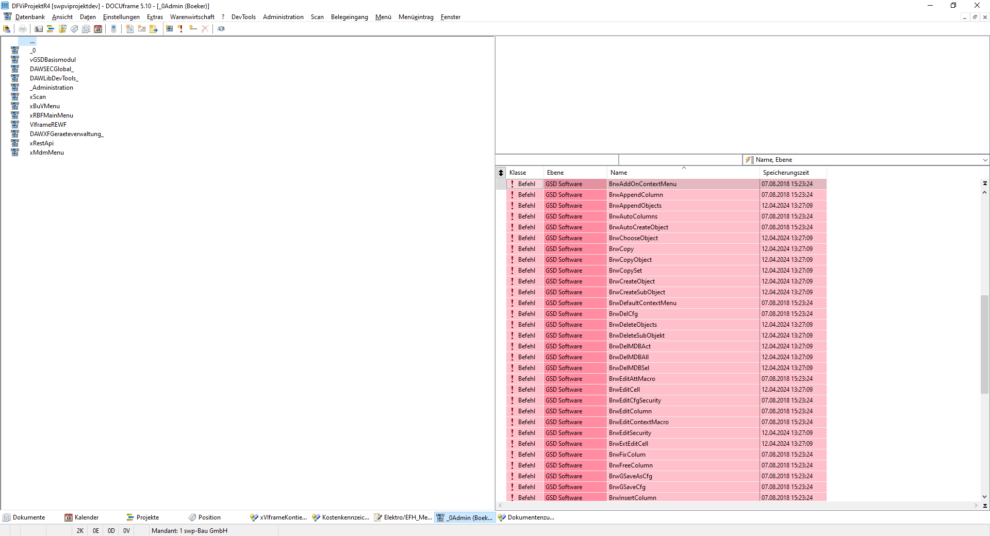Click the greyed-out printer toolbar icon

[x=23, y=29]
